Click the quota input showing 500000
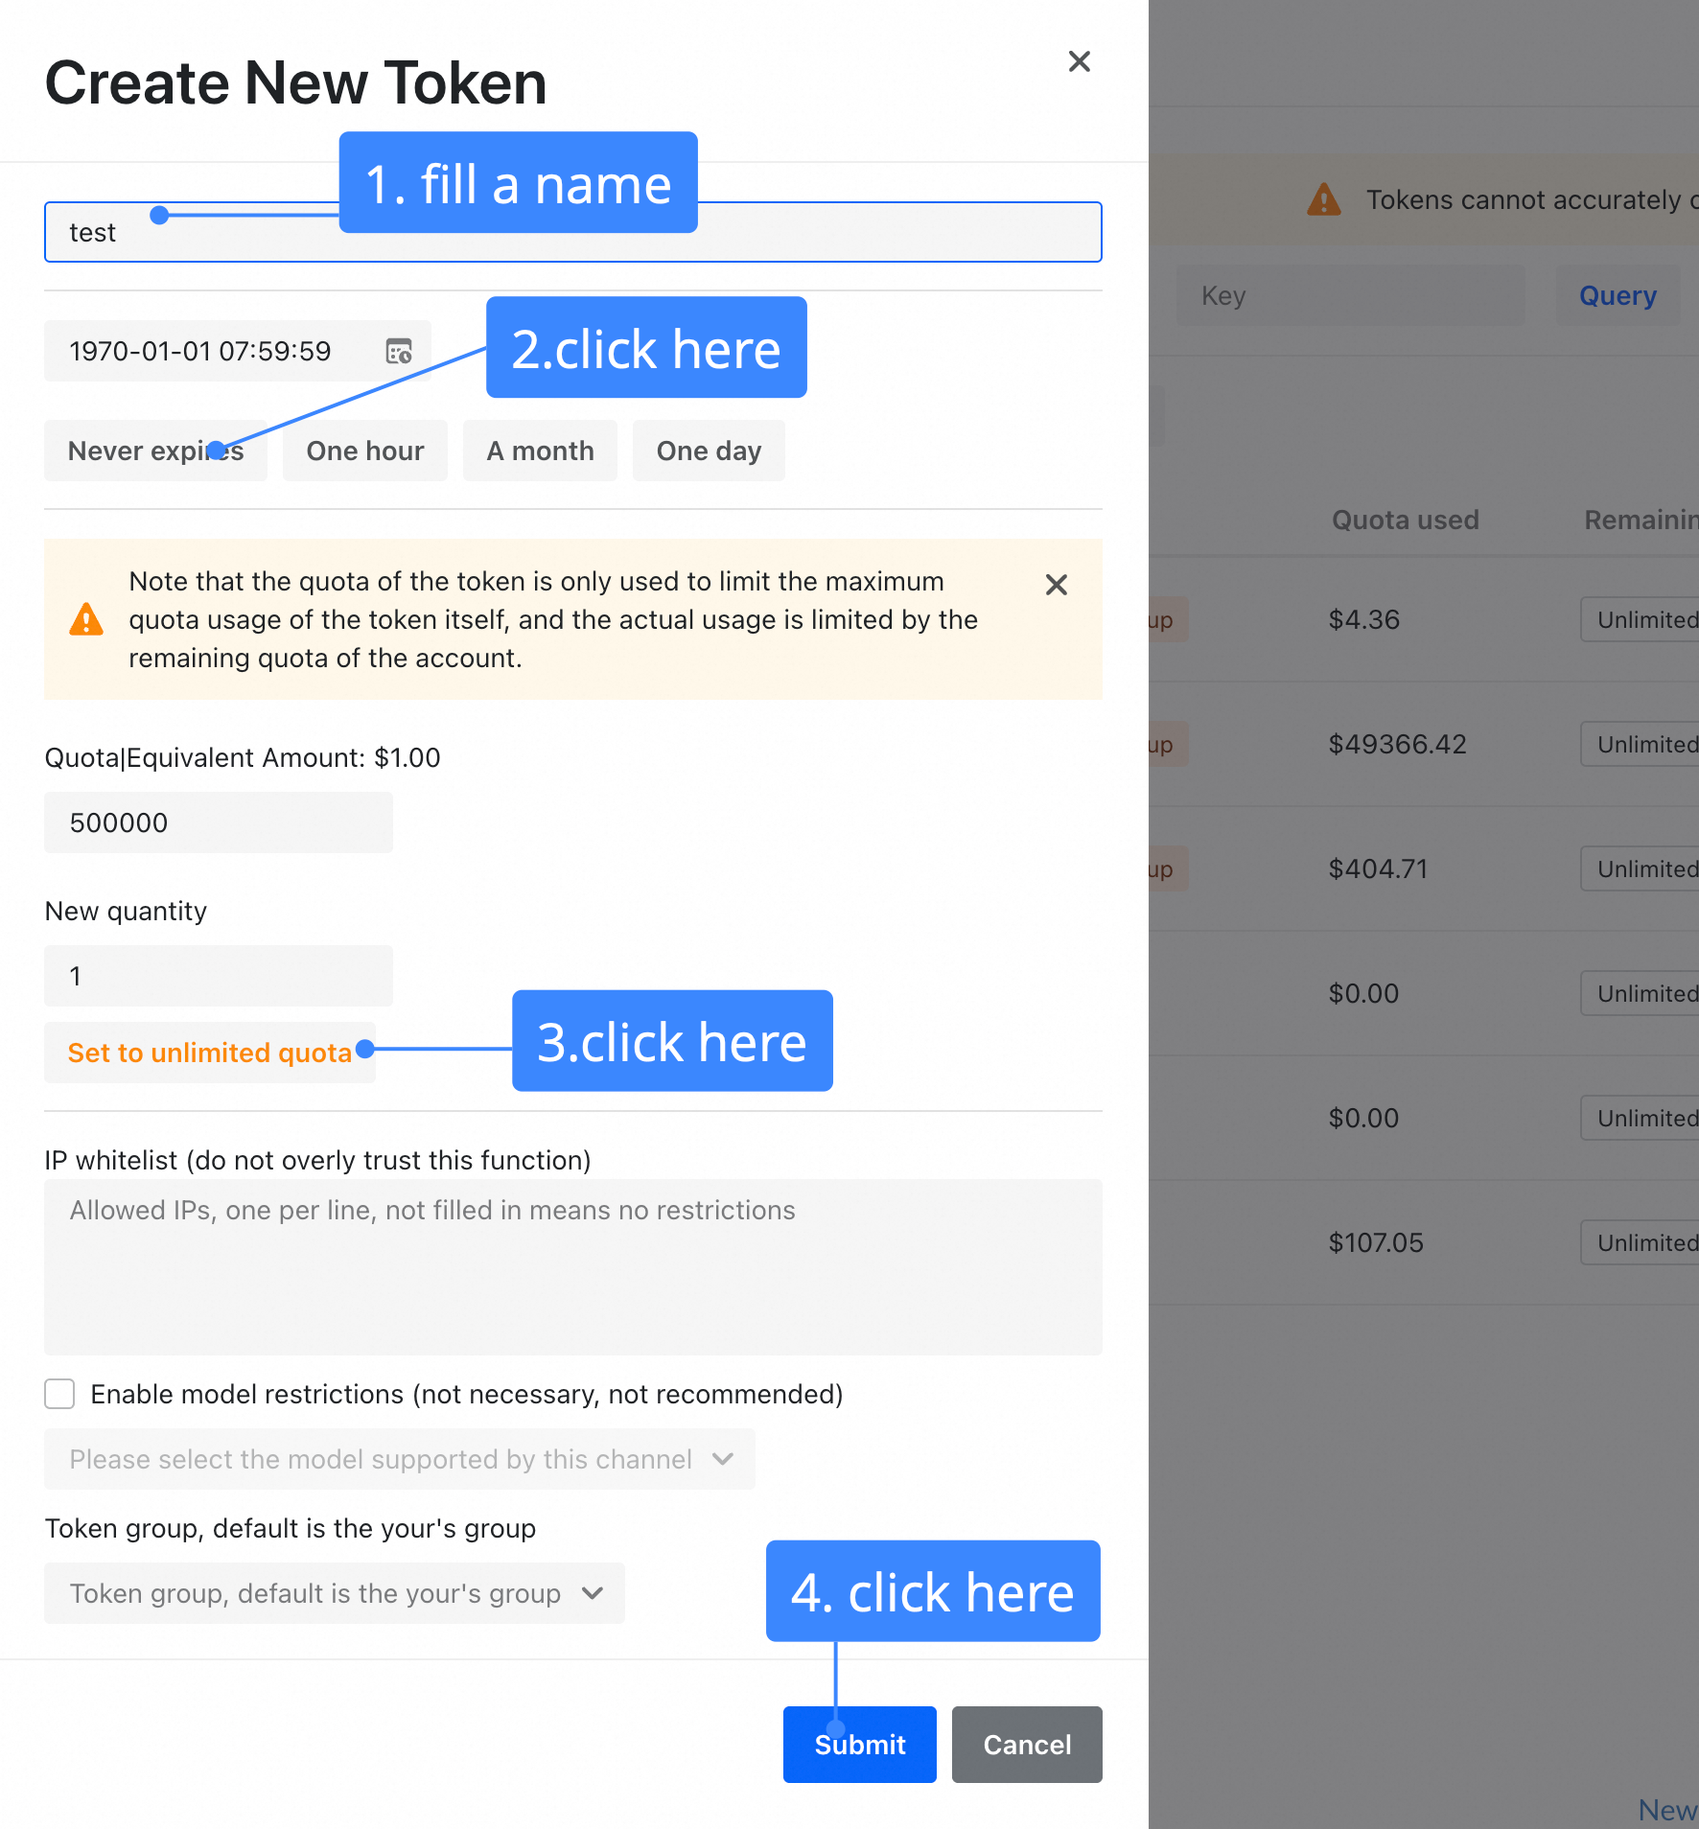Screen dimensions: 1699x1829 click(219, 822)
